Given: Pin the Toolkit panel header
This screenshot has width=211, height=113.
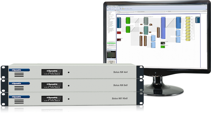Looking at the screenshot, I should (114, 10).
